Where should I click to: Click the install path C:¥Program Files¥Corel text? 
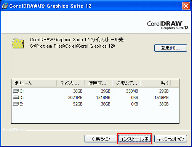pyautogui.click(x=72, y=46)
